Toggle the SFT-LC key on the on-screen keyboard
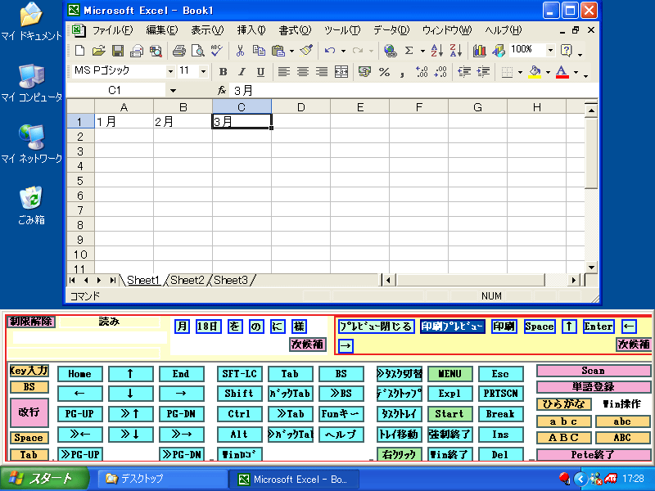 click(239, 374)
